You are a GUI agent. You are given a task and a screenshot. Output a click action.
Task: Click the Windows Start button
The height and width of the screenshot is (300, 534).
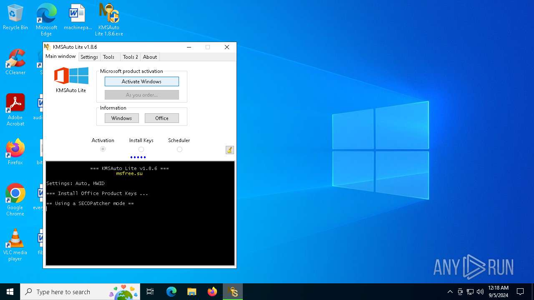[10, 292]
